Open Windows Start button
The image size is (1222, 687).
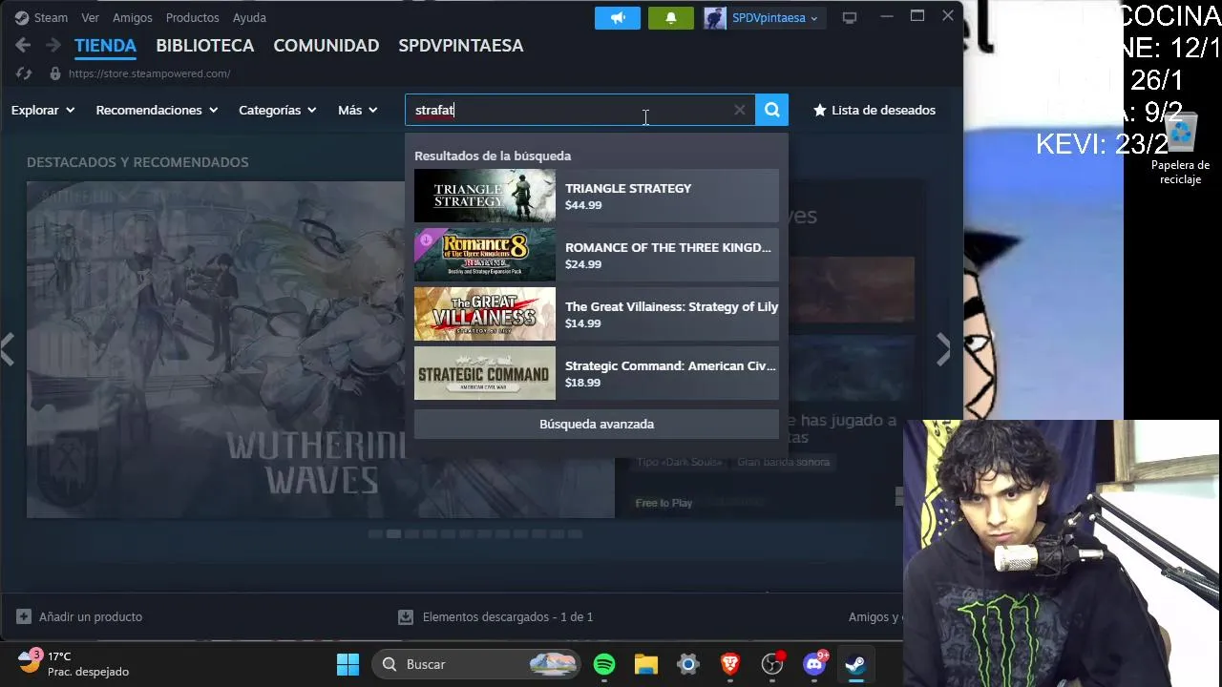(348, 664)
